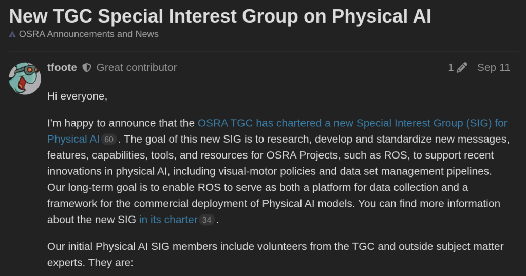This screenshot has height=276, width=526.
Task: Click the OSRA category icon
Action: [x=12, y=35]
